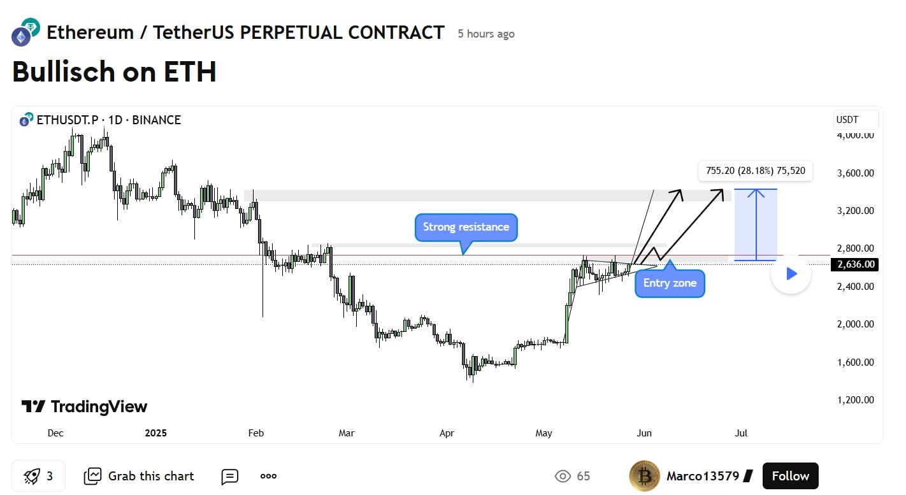The image size is (906, 495).
Task: Open the three-dots more options menu
Action: tap(268, 476)
